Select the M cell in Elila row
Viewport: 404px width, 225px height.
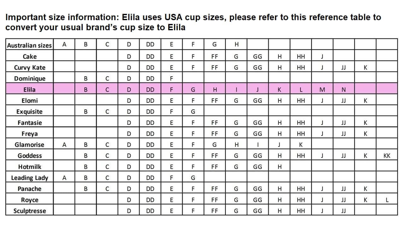[322, 89]
